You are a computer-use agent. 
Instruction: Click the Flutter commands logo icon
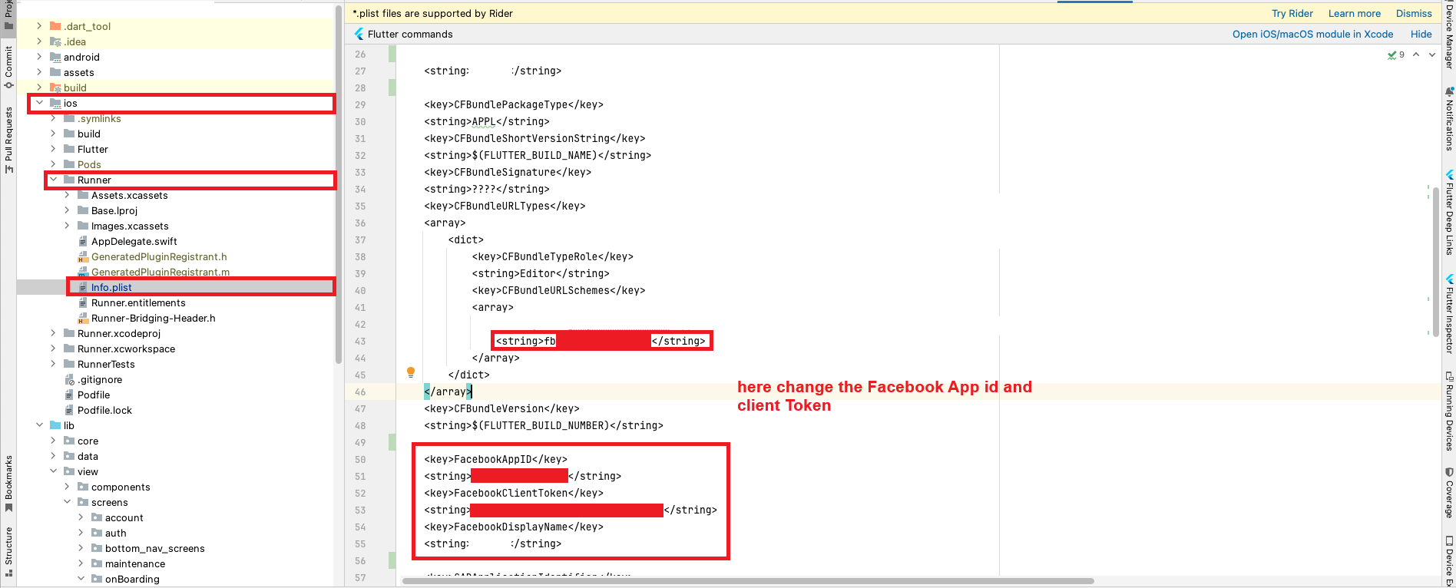click(x=359, y=34)
